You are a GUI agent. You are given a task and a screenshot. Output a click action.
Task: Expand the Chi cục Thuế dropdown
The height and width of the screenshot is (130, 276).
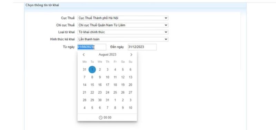[123, 25]
